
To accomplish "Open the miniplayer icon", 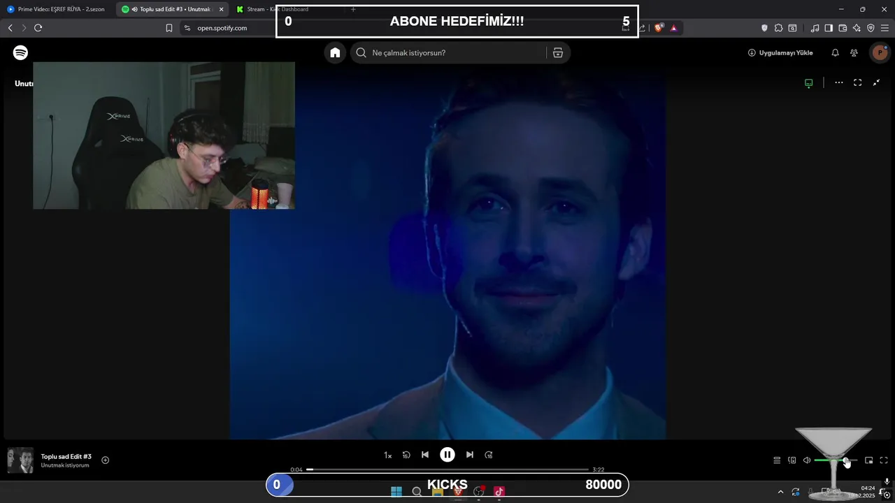I will pos(869,460).
